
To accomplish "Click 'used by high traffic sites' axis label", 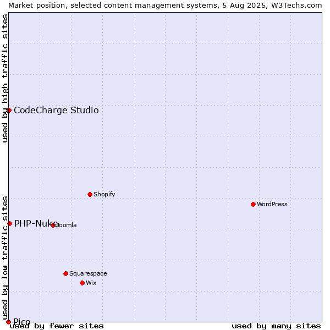I will 4,78.
